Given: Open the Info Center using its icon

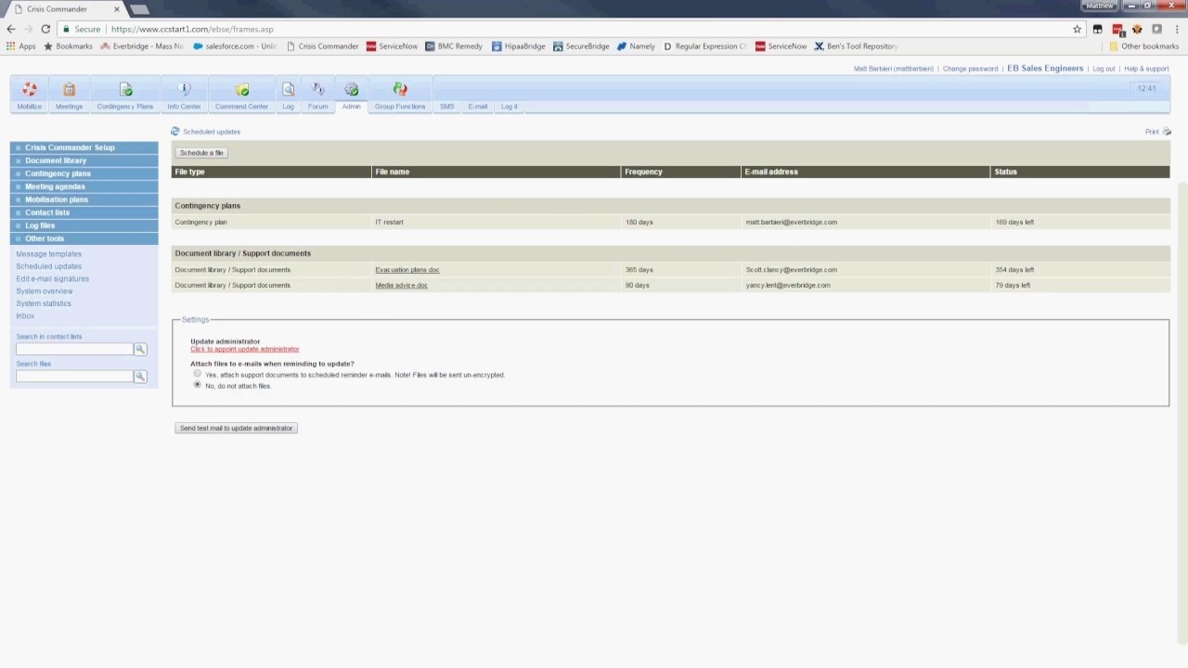Looking at the screenshot, I should click(183, 89).
